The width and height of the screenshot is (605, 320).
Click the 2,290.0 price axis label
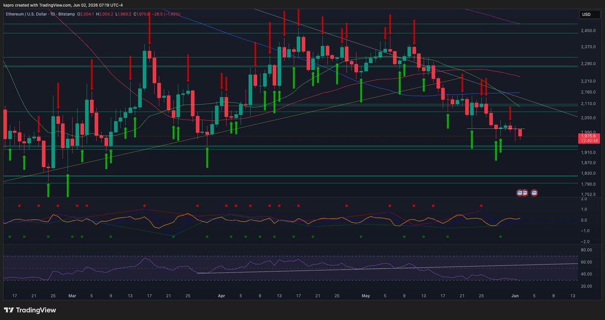tap(589, 64)
